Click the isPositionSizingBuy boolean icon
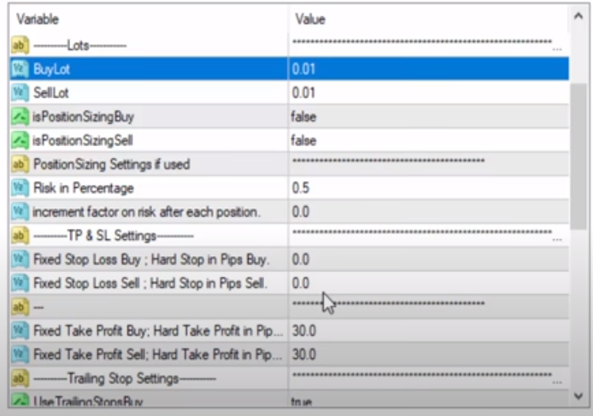The height and width of the screenshot is (416, 593). click(20, 116)
